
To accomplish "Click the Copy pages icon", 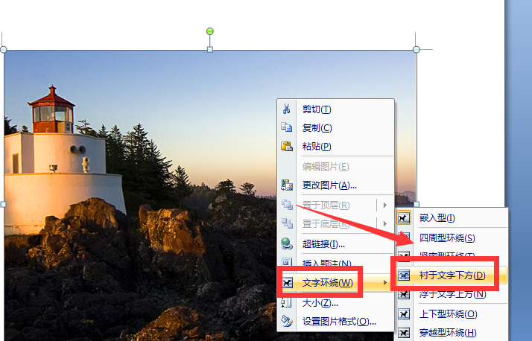I will 287,127.
